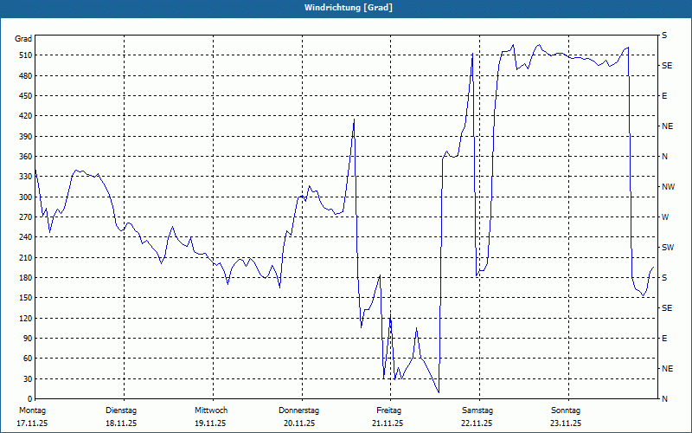Select the "Freitag" day label
692x433 pixels.
(388, 410)
